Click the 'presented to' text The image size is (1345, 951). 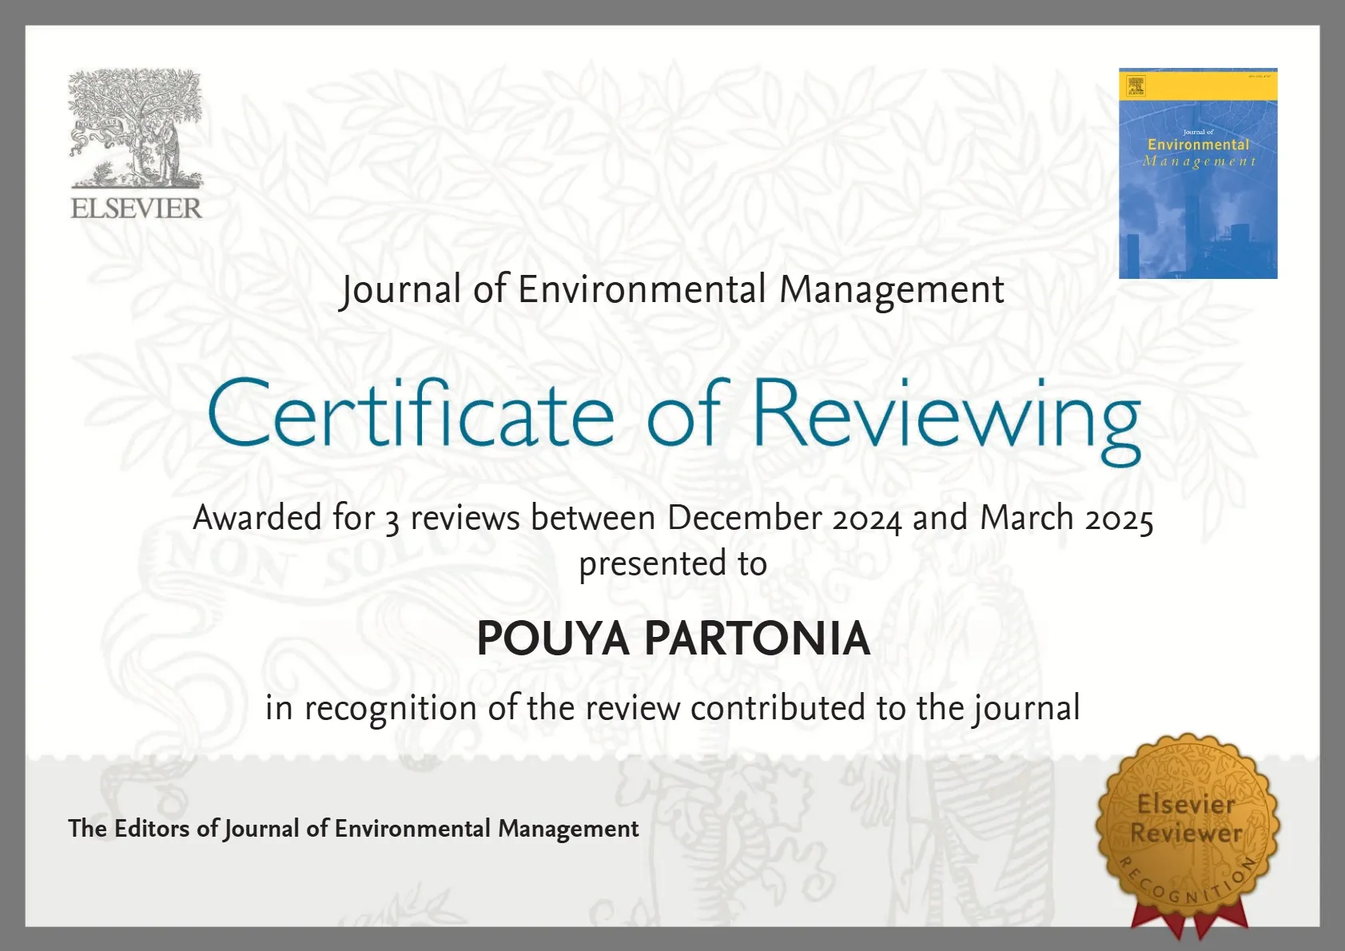673,563
